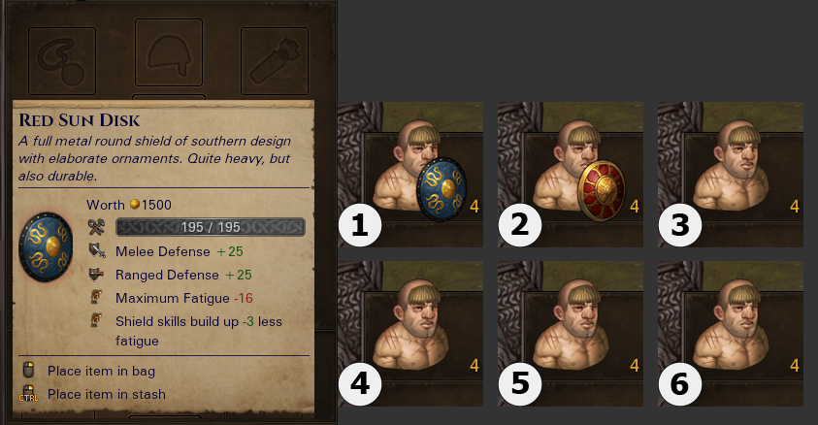Select portrait number 4
This screenshot has height=425, width=818.
click(410, 334)
